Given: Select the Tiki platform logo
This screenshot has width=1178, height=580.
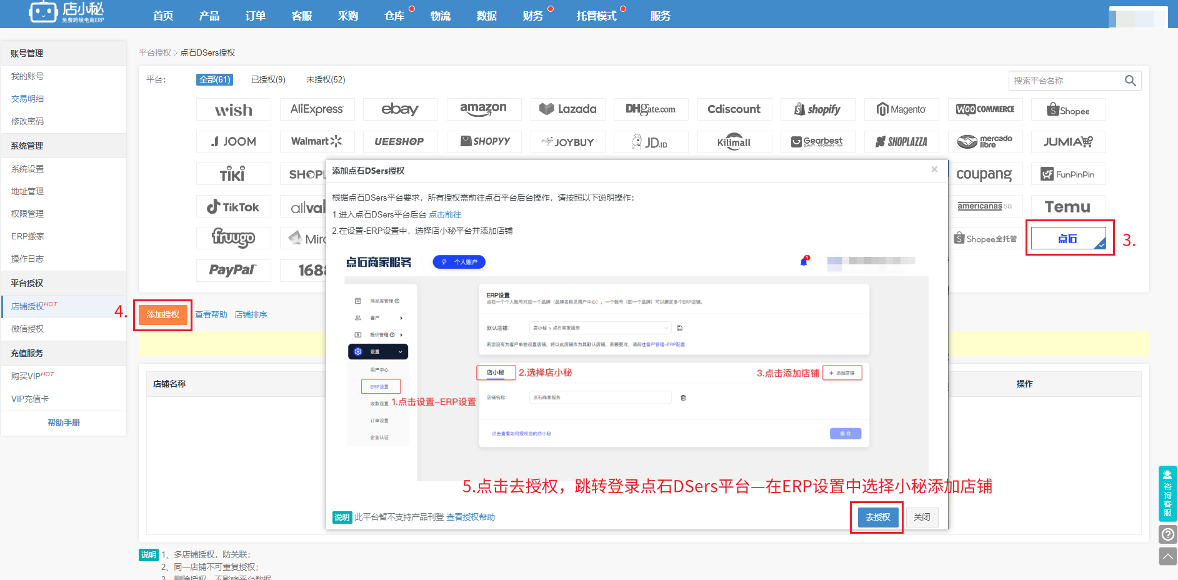Looking at the screenshot, I should pyautogui.click(x=234, y=174).
